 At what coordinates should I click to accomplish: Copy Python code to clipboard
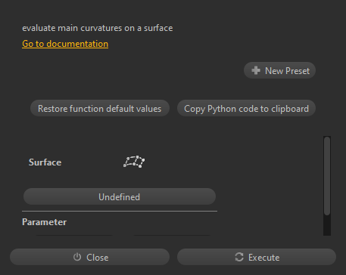[x=246, y=108]
